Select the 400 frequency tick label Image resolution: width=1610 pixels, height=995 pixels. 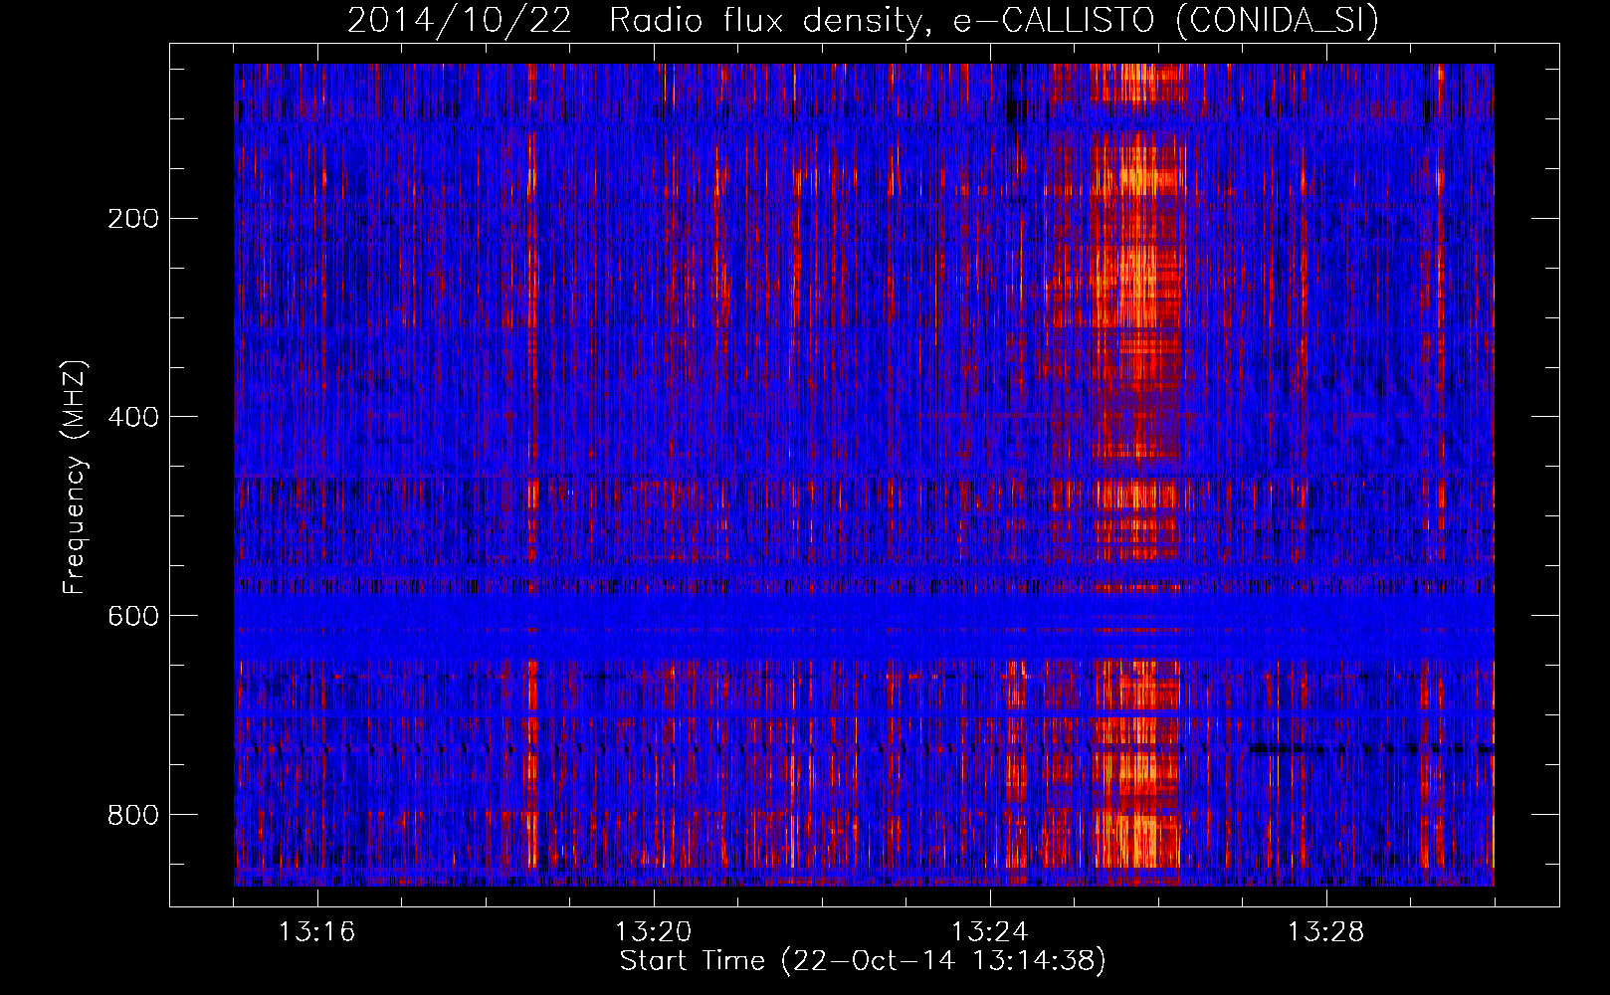click(133, 417)
